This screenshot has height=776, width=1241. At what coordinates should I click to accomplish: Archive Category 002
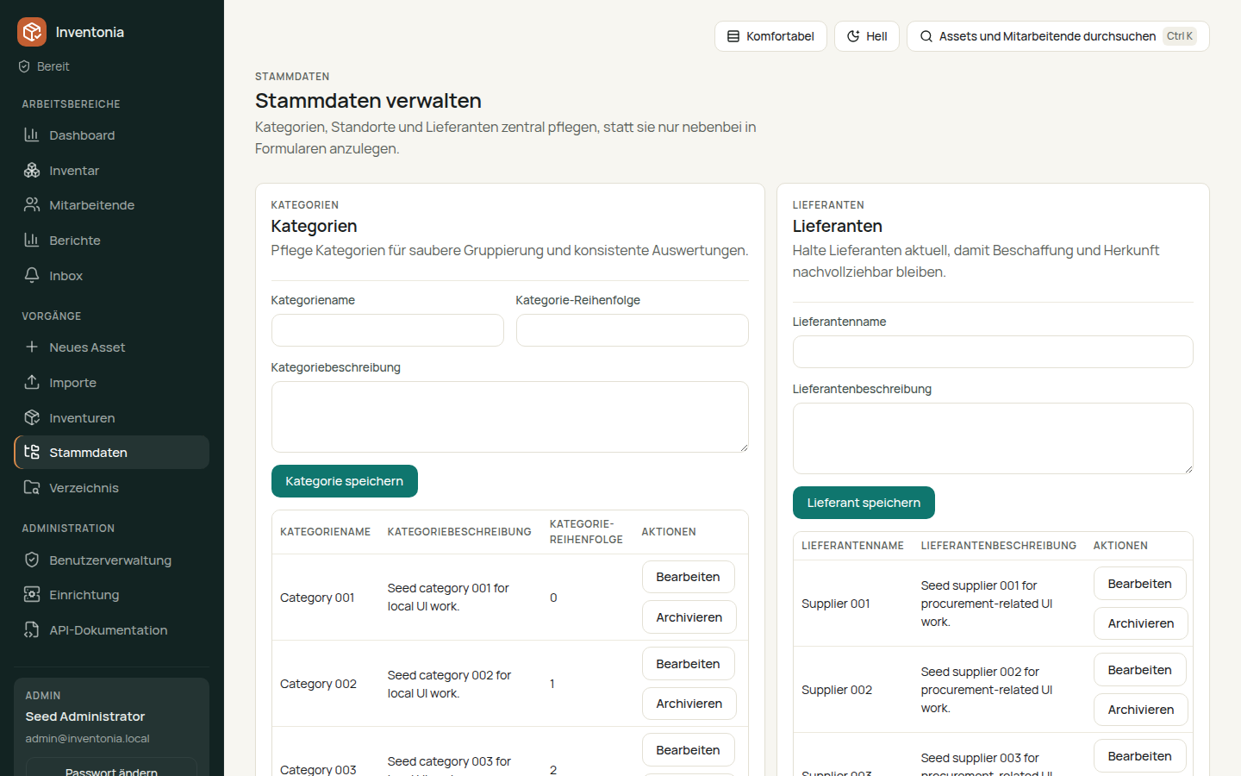pos(689,704)
